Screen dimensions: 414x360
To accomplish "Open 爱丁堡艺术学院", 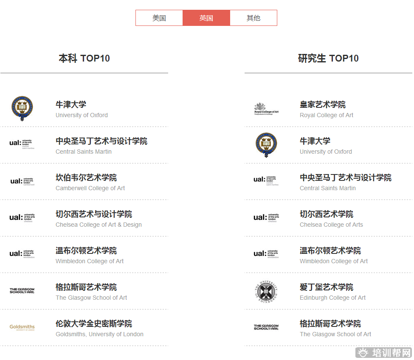I will pos(327,287).
